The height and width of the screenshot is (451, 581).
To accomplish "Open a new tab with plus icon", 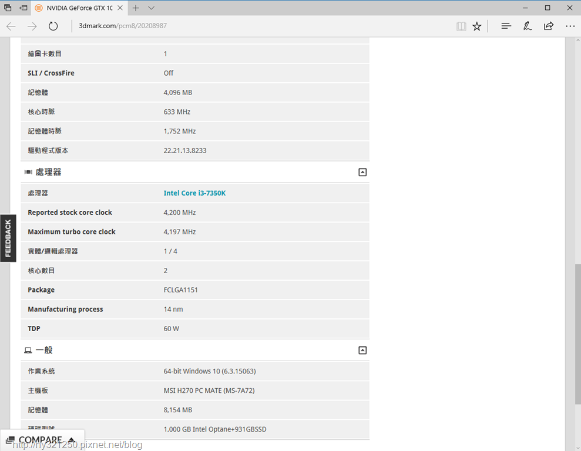I will point(136,8).
